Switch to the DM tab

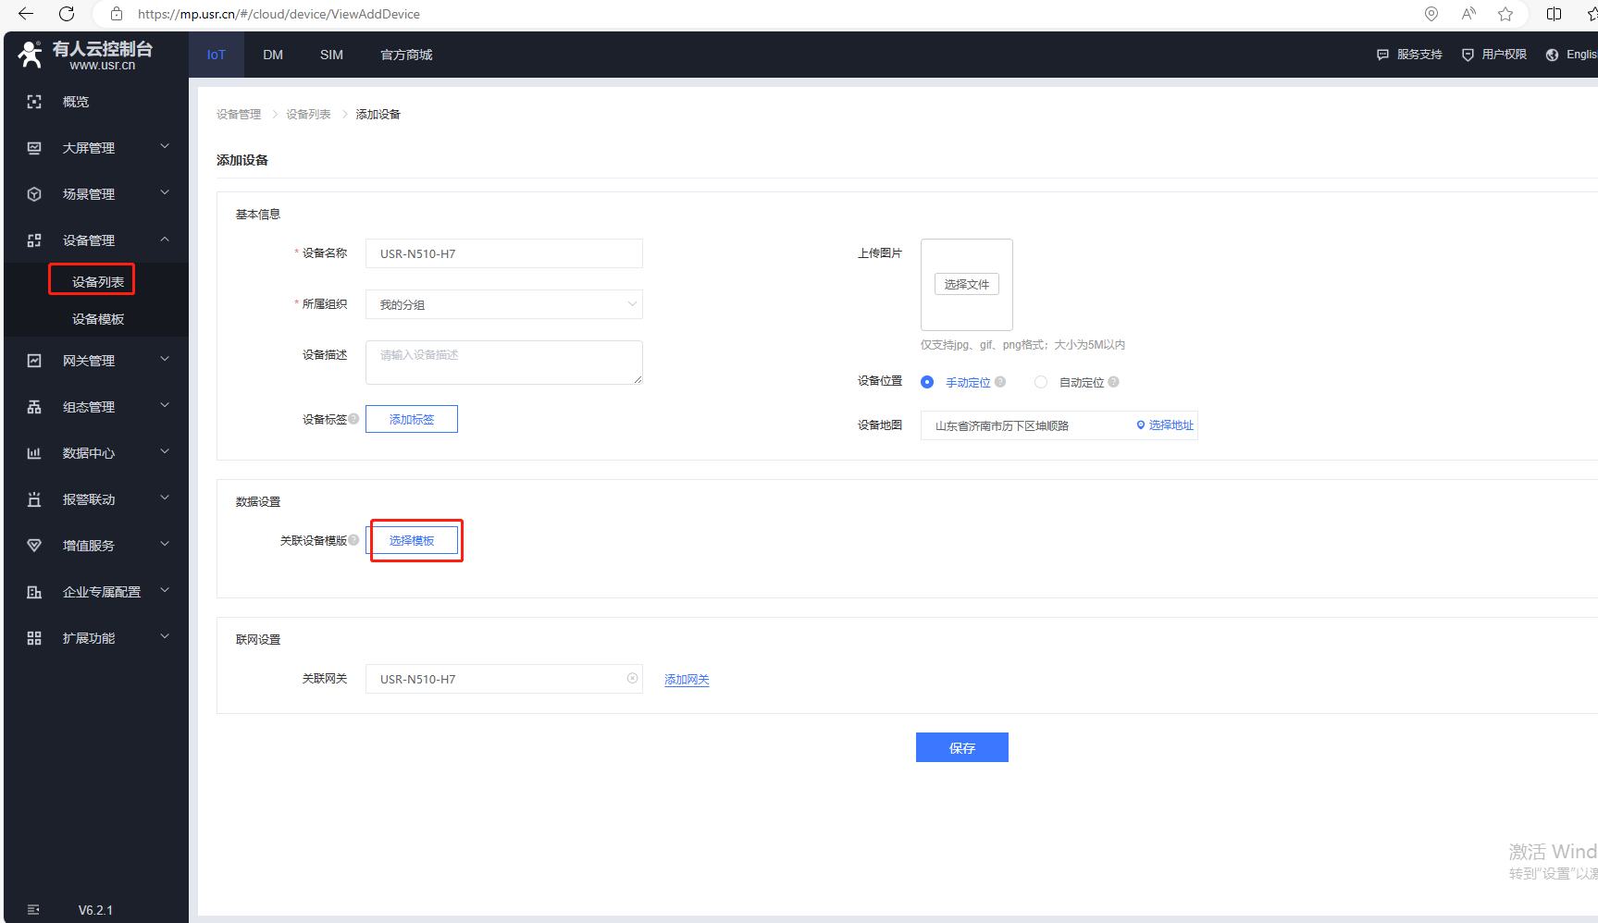click(x=273, y=55)
